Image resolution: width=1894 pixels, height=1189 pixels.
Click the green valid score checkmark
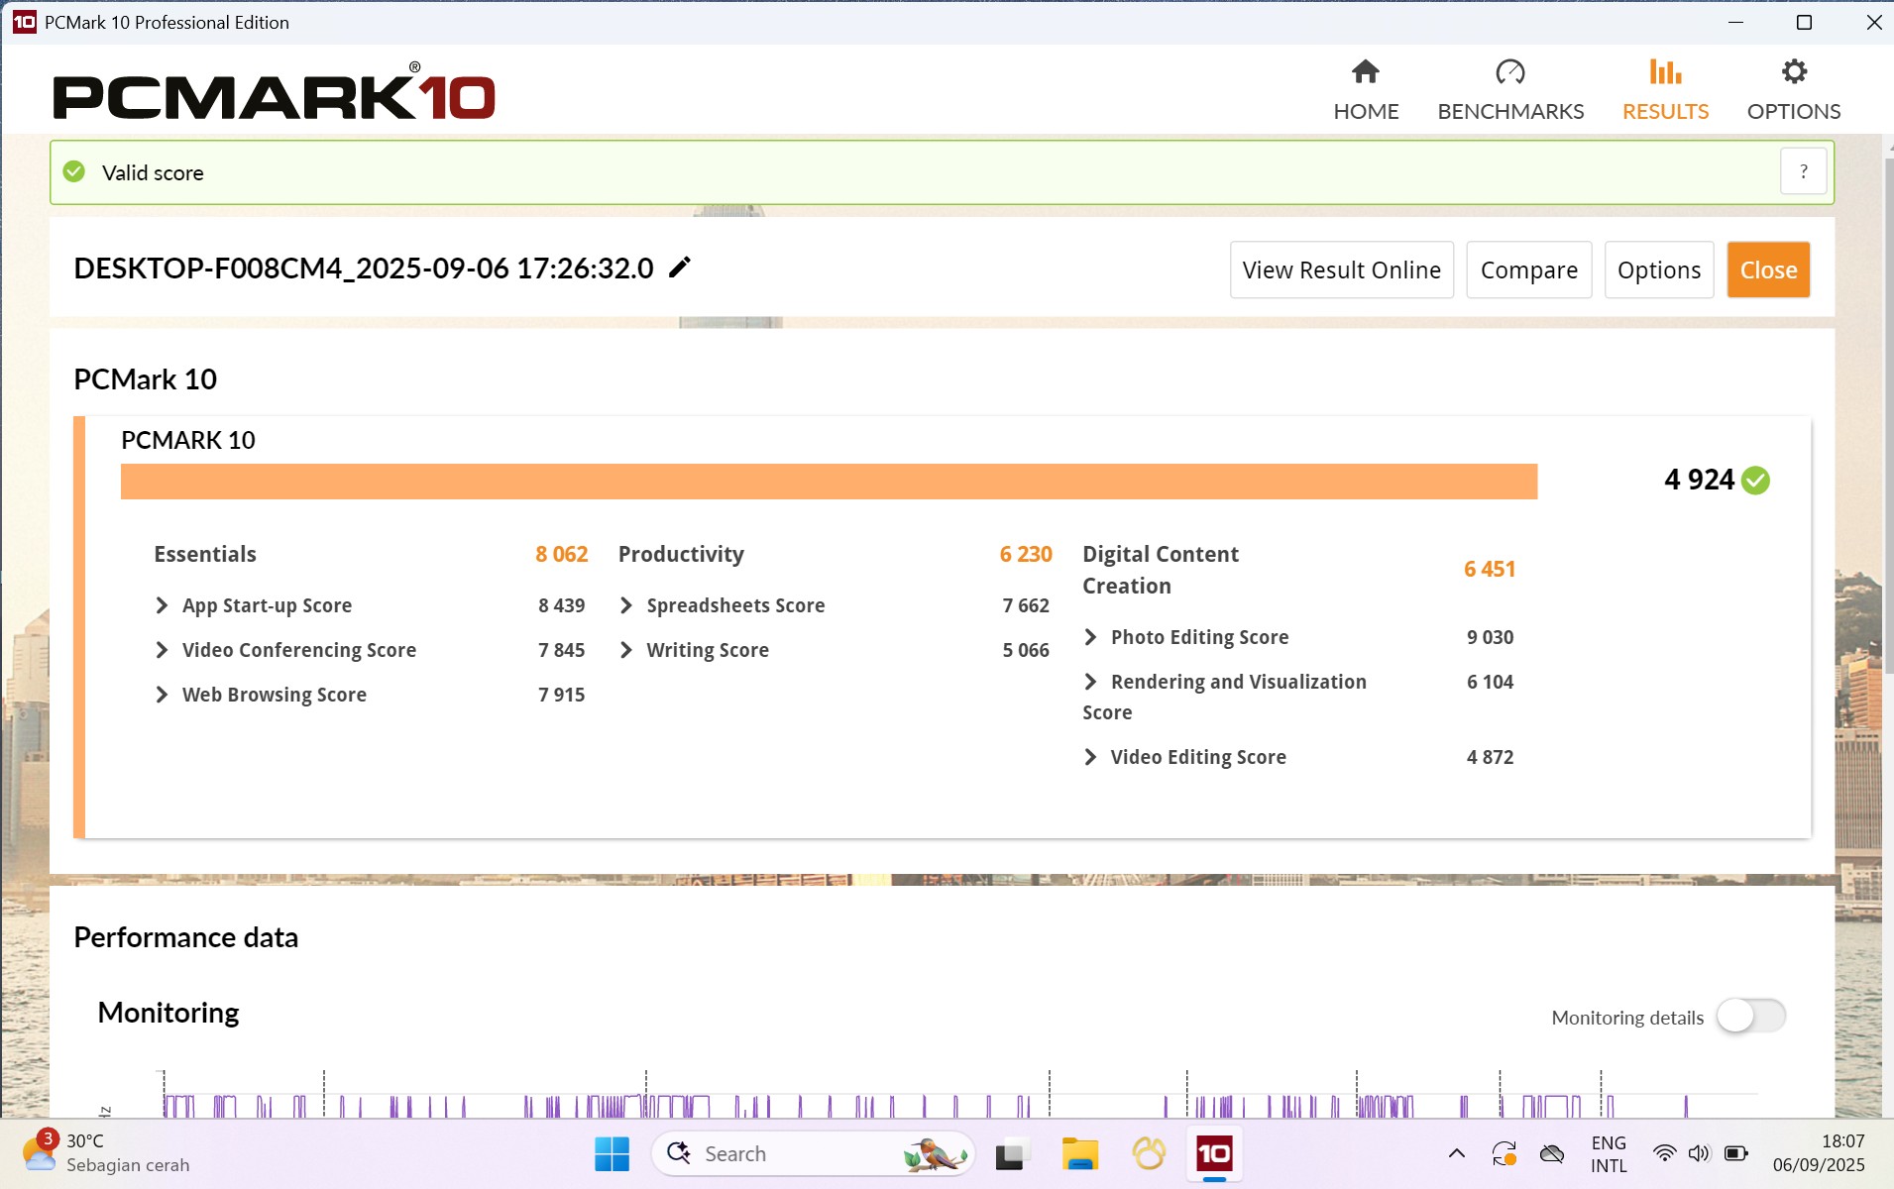coord(74,172)
